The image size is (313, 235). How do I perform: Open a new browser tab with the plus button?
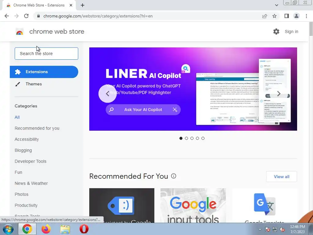point(83,5)
